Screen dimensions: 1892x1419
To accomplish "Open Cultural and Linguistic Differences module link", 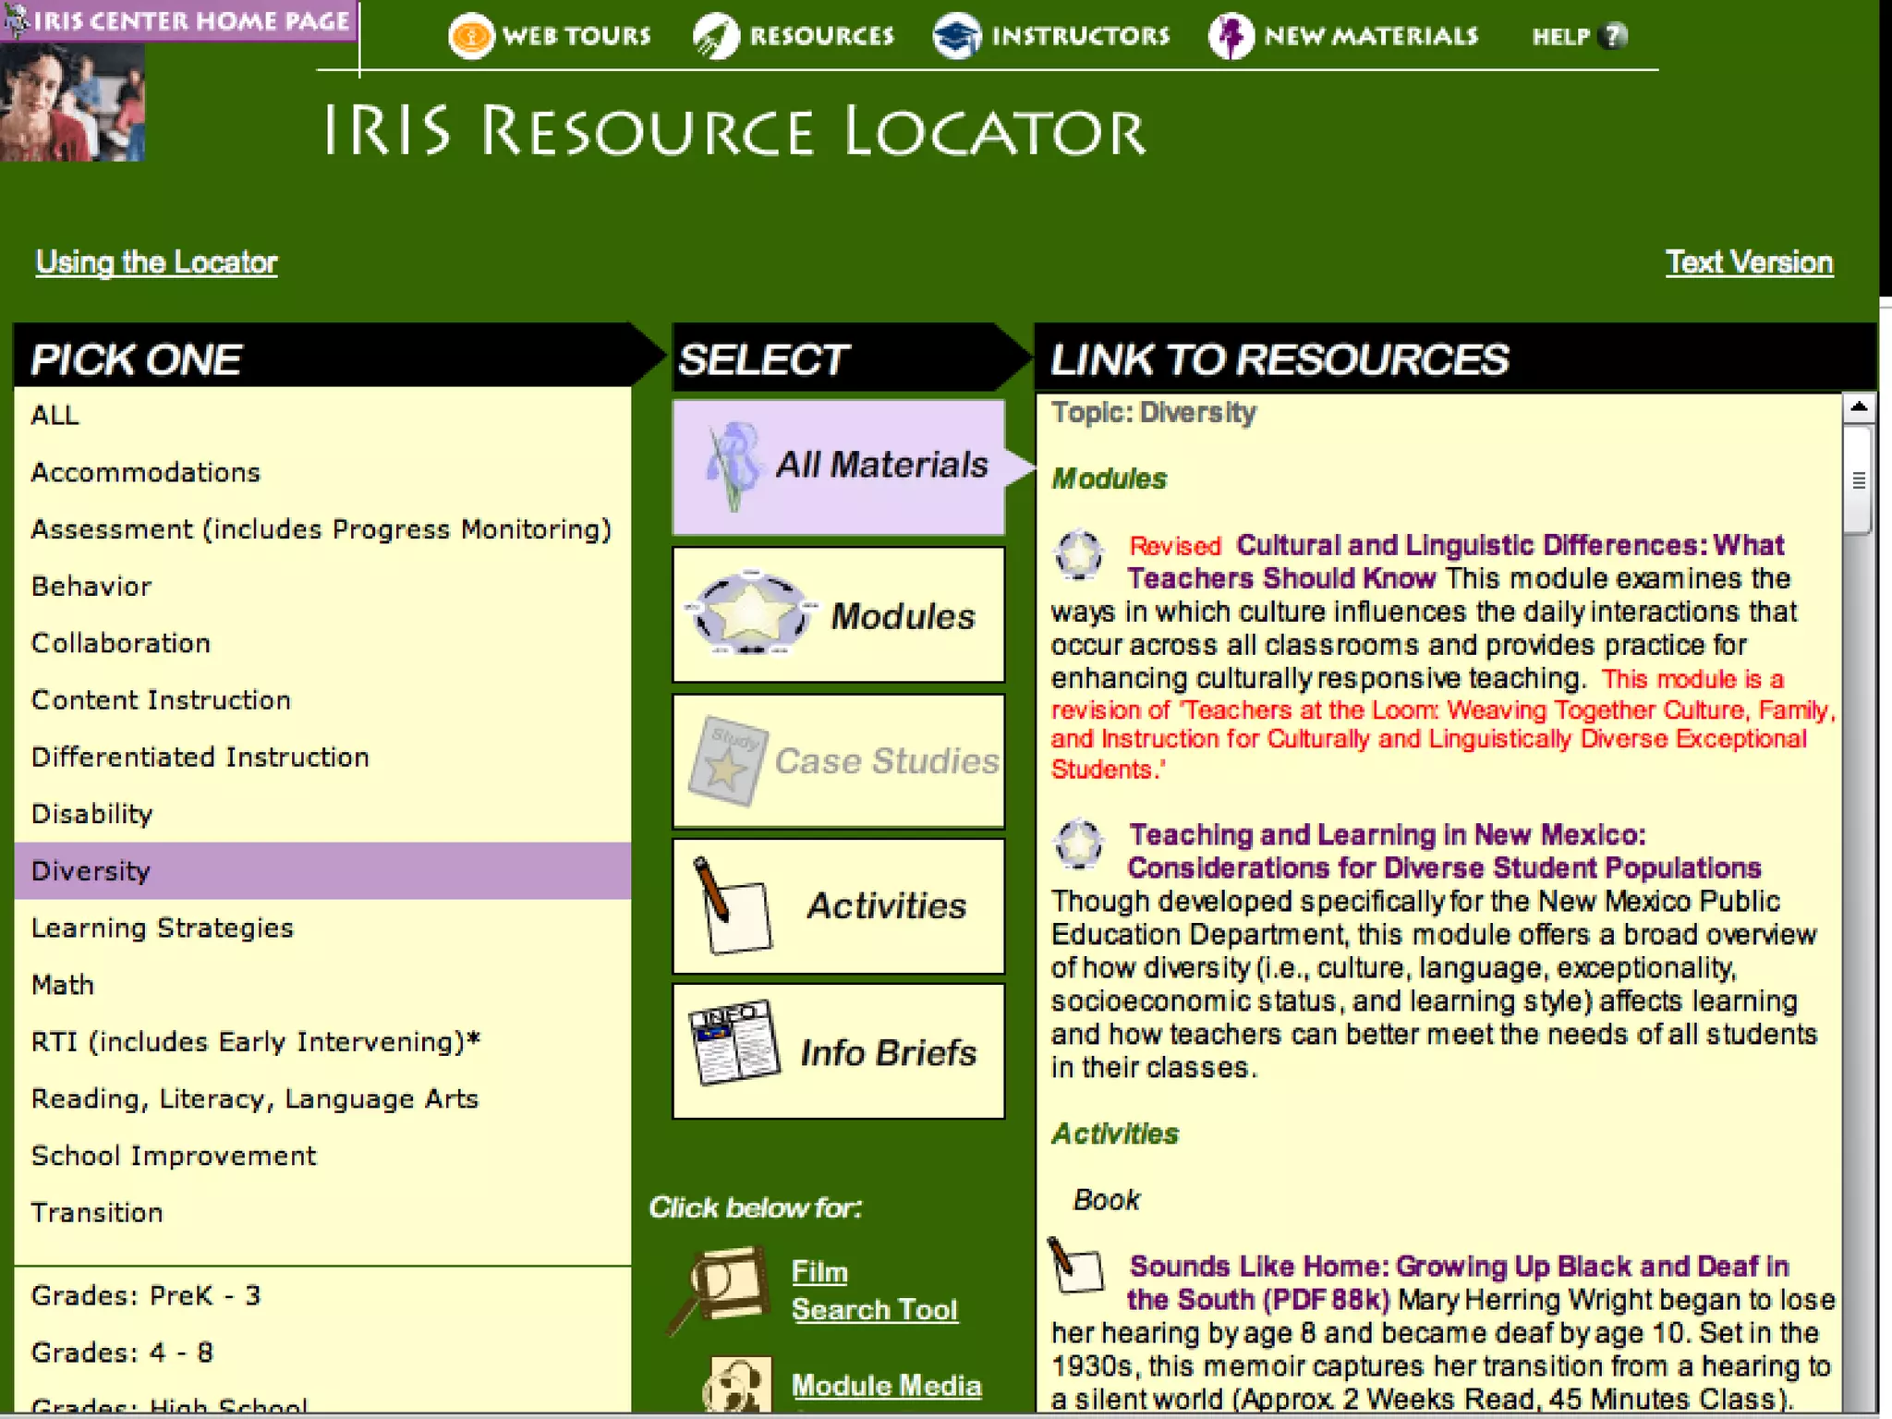I will point(1509,546).
